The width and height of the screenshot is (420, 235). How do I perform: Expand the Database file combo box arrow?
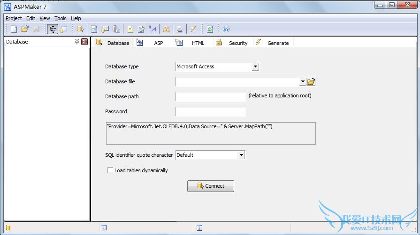click(x=302, y=81)
